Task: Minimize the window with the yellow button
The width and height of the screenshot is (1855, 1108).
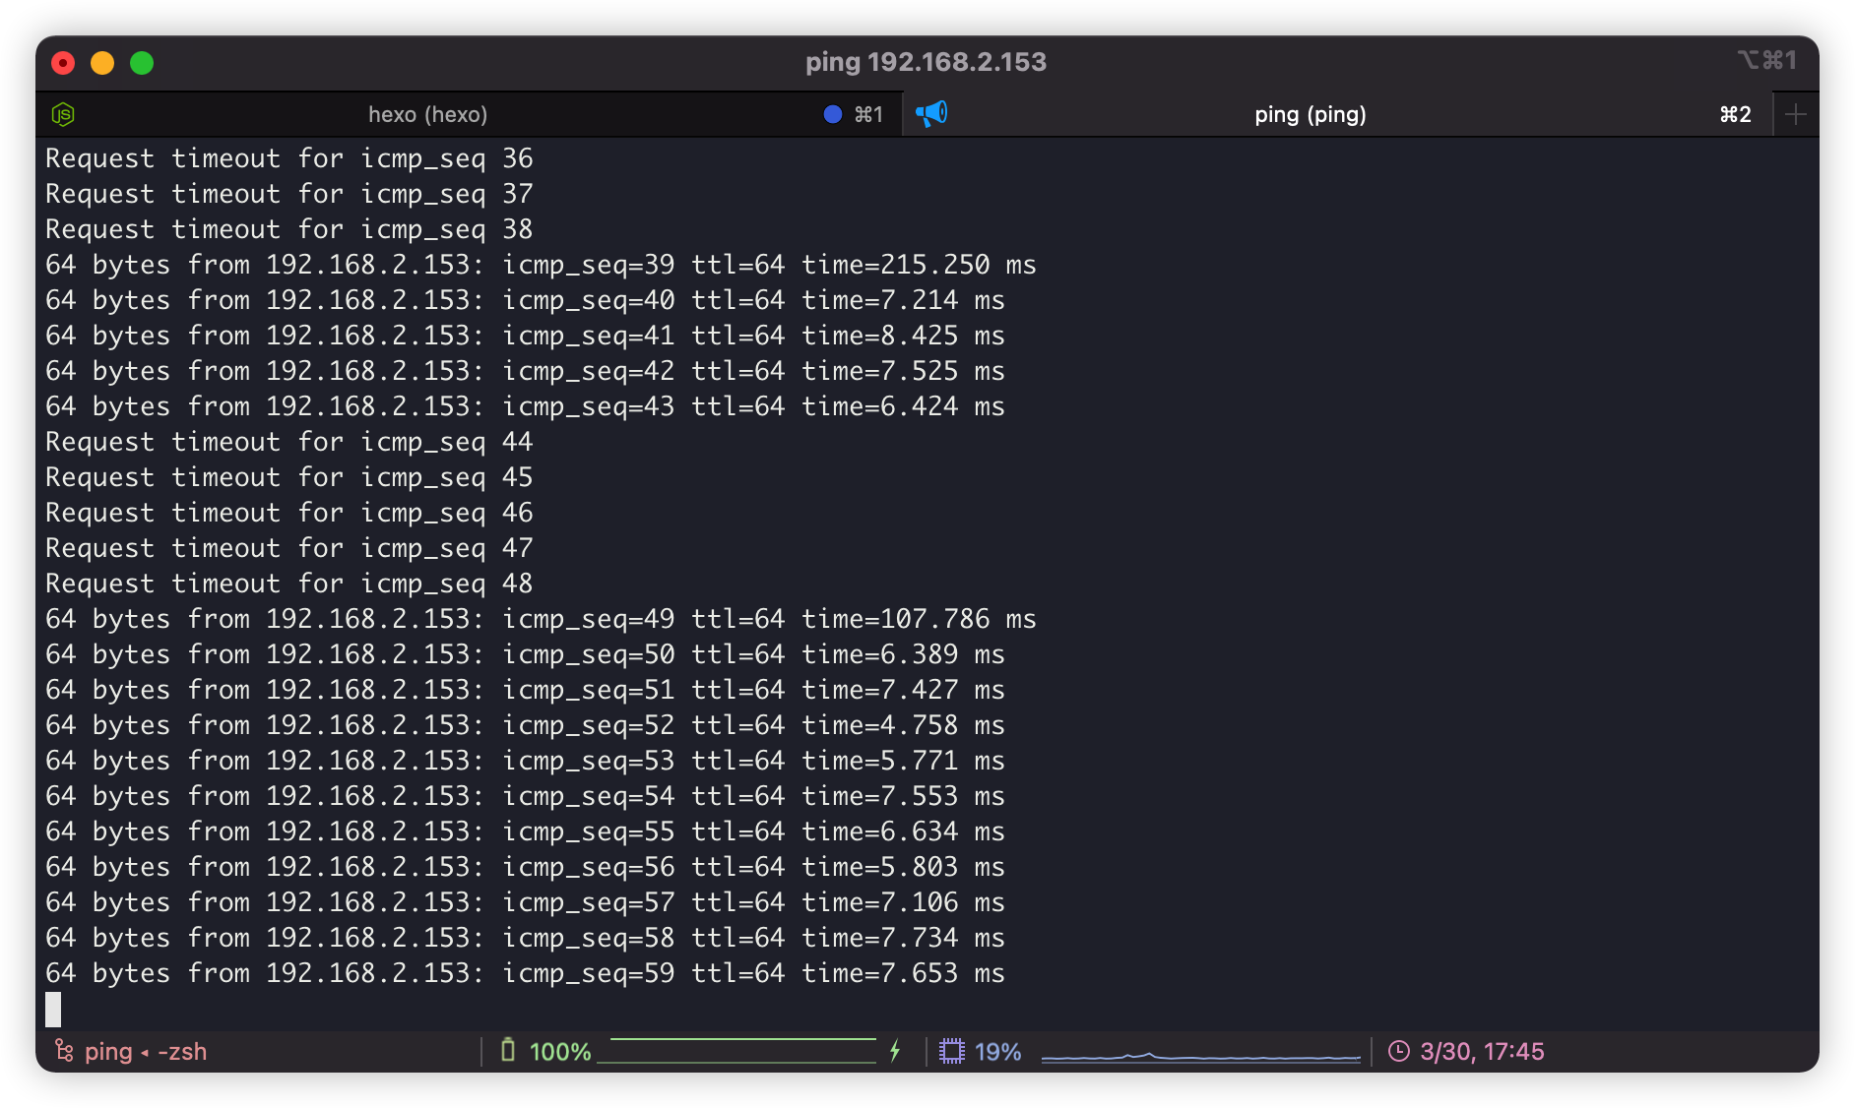Action: pyautogui.click(x=102, y=63)
